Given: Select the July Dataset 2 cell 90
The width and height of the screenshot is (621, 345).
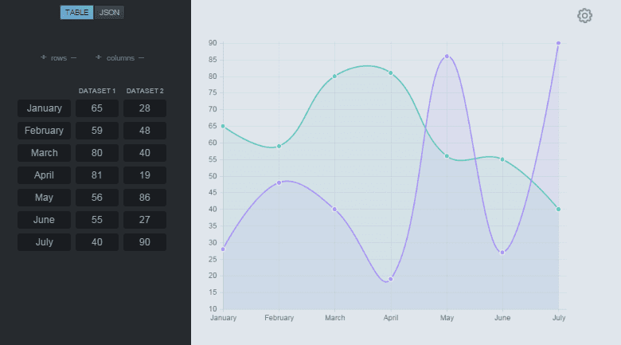Looking at the screenshot, I should [x=145, y=242].
